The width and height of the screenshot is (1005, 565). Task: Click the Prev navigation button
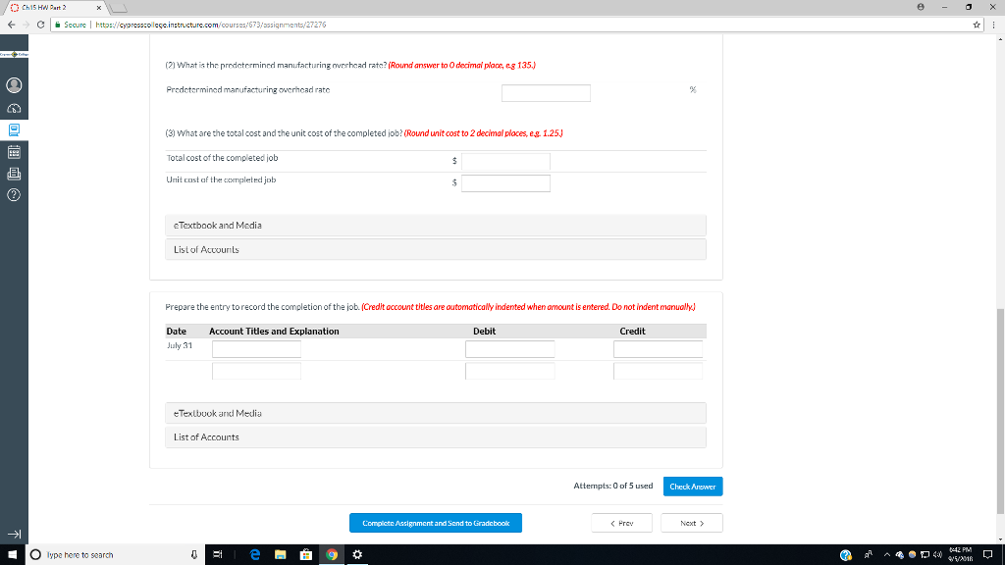coord(622,523)
